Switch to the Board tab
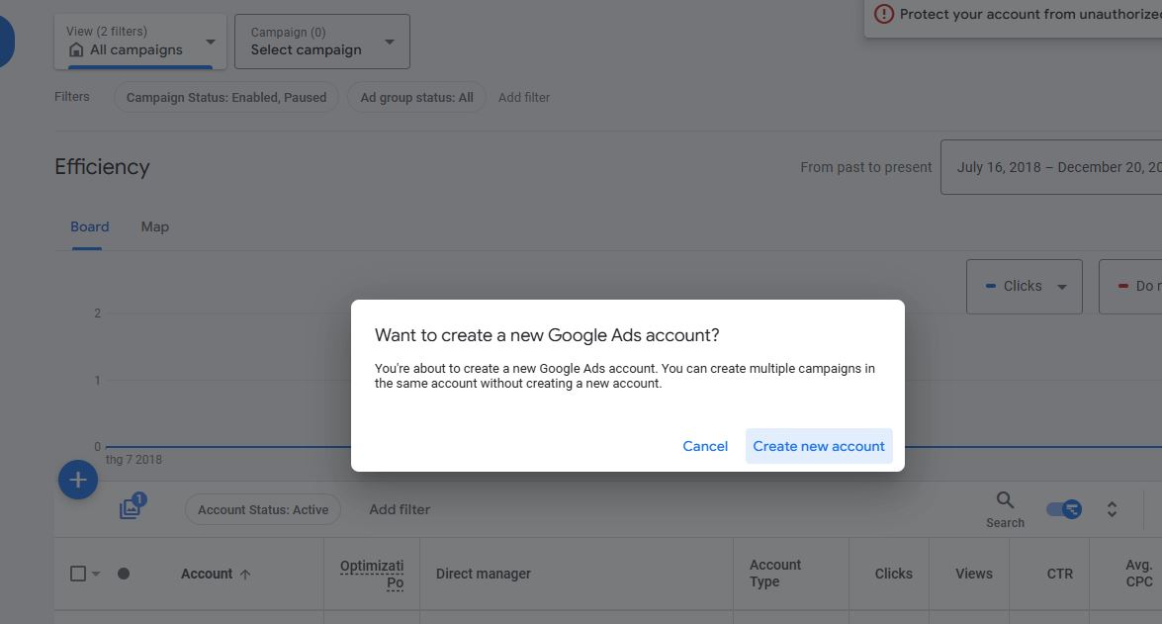The width and height of the screenshot is (1162, 624). [90, 226]
